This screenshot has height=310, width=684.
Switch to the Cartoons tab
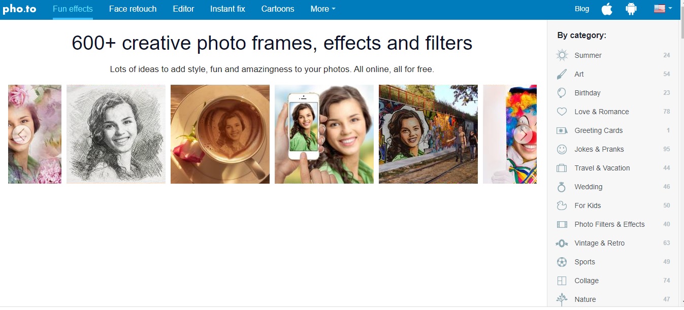pyautogui.click(x=278, y=9)
